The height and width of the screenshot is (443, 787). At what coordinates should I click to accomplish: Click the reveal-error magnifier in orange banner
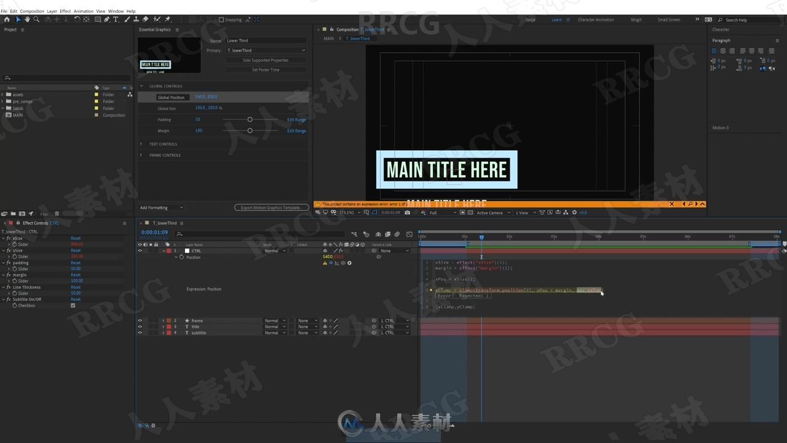point(690,204)
